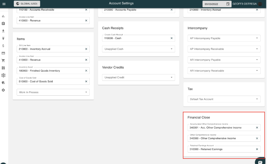Clear the 110000 Cash receipt field
Screen dimensions: 267x164
(172, 38)
